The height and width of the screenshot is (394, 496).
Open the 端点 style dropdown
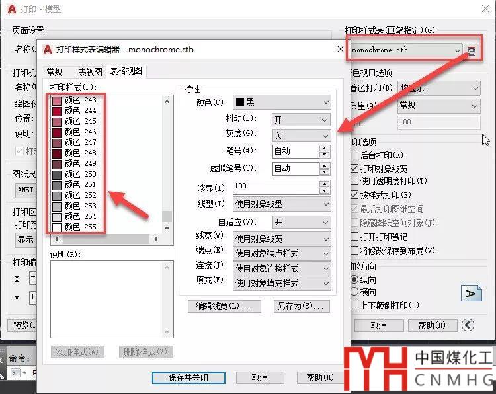coord(282,253)
